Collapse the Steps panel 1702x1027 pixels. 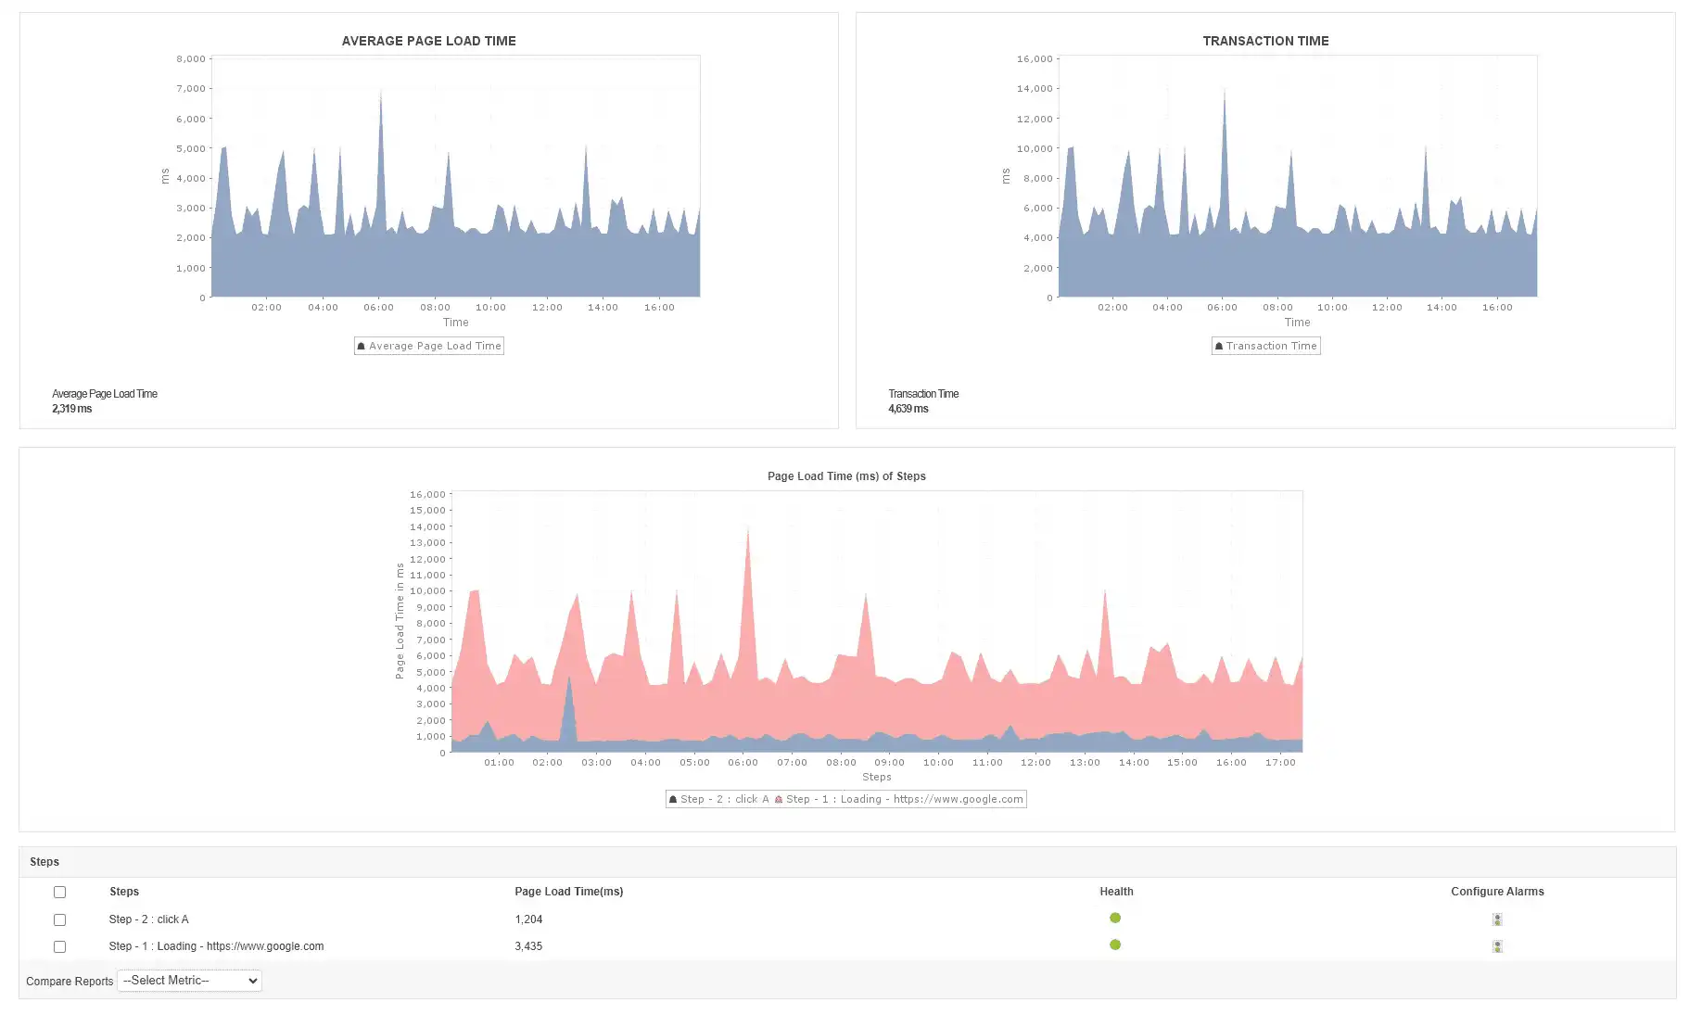tap(44, 861)
